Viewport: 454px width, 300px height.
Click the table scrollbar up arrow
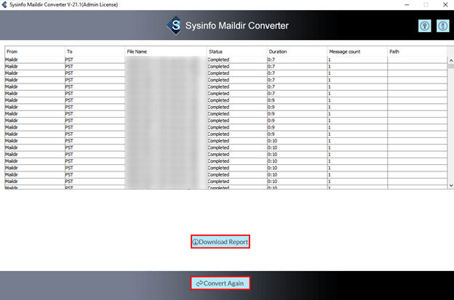tap(451, 60)
